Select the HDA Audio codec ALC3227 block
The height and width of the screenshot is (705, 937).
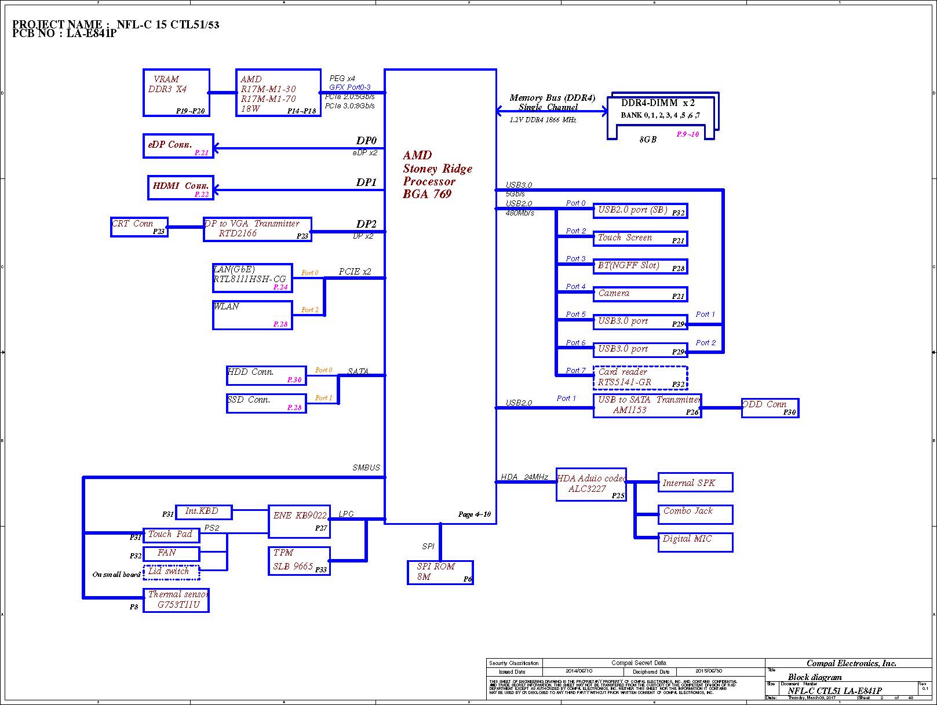[591, 484]
